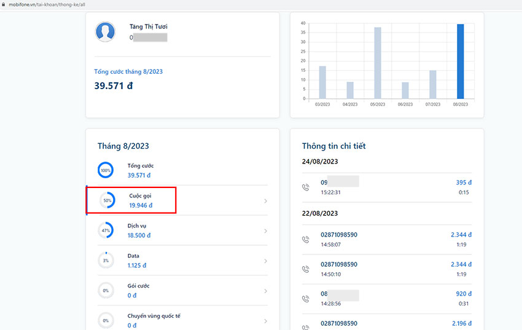Image resolution: width=522 pixels, height=330 pixels.
Task: Click phone icon for 14:50:10 call
Action: (306, 269)
